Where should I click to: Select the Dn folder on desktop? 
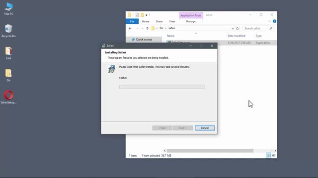(8, 75)
